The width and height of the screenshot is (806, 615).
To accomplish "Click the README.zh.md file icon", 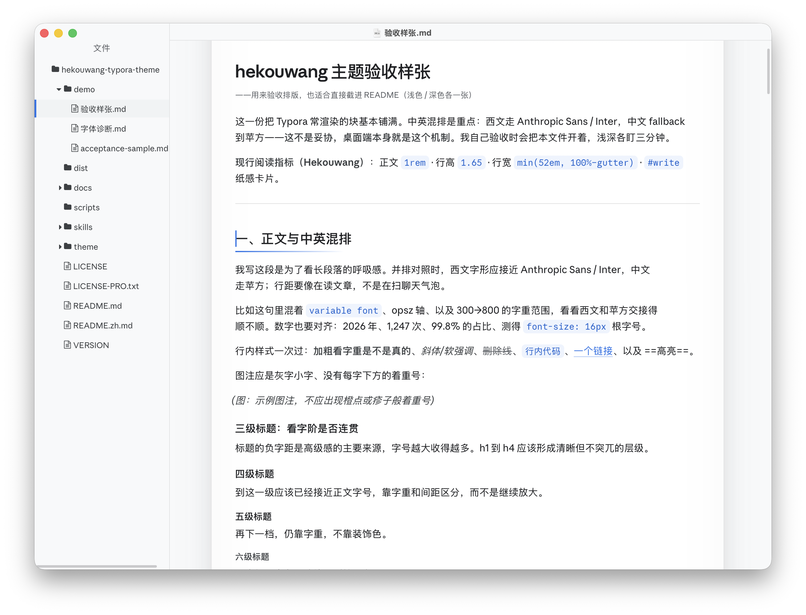I will [67, 325].
